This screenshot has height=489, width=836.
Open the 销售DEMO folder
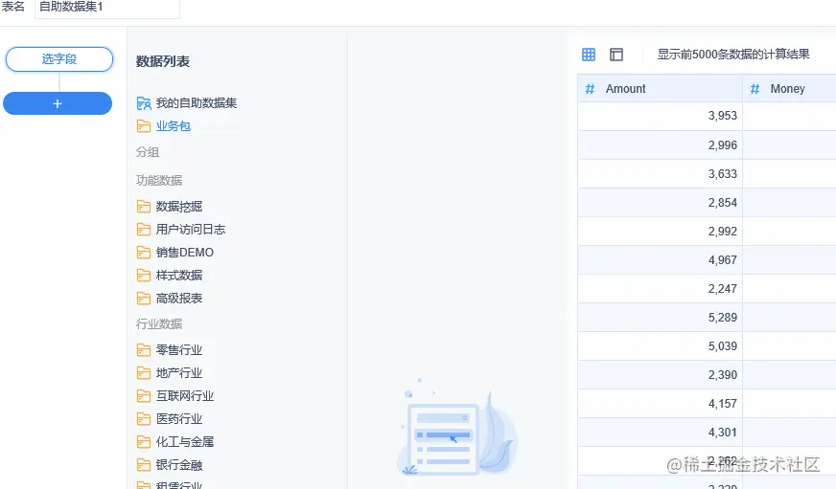click(184, 253)
